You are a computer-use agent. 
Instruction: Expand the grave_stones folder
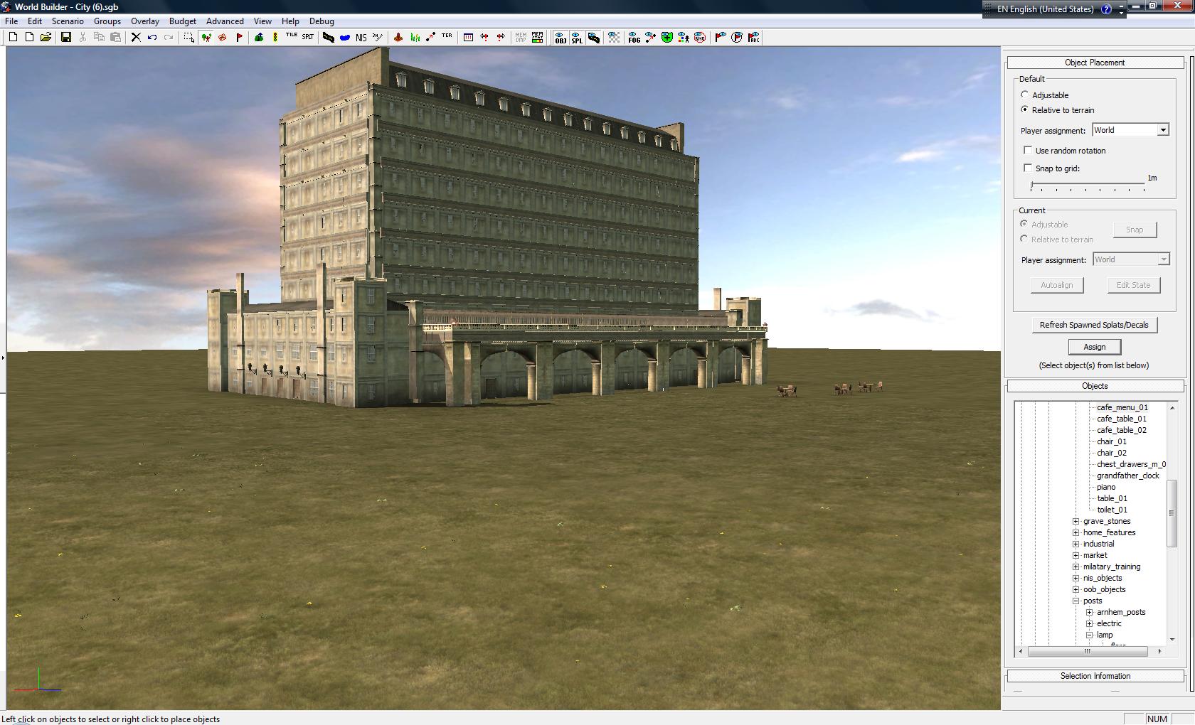click(1076, 521)
